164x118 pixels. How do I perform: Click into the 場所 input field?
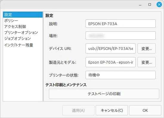pyautogui.click(x=120, y=36)
